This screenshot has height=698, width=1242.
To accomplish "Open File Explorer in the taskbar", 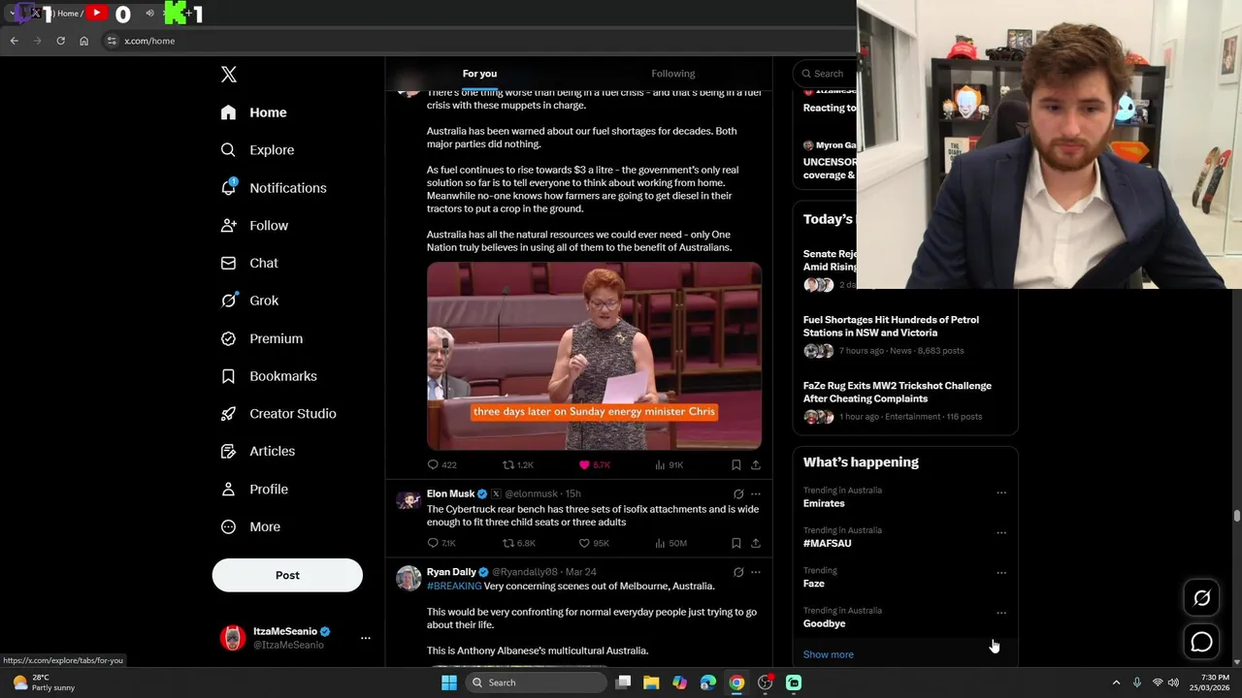I will click(651, 682).
